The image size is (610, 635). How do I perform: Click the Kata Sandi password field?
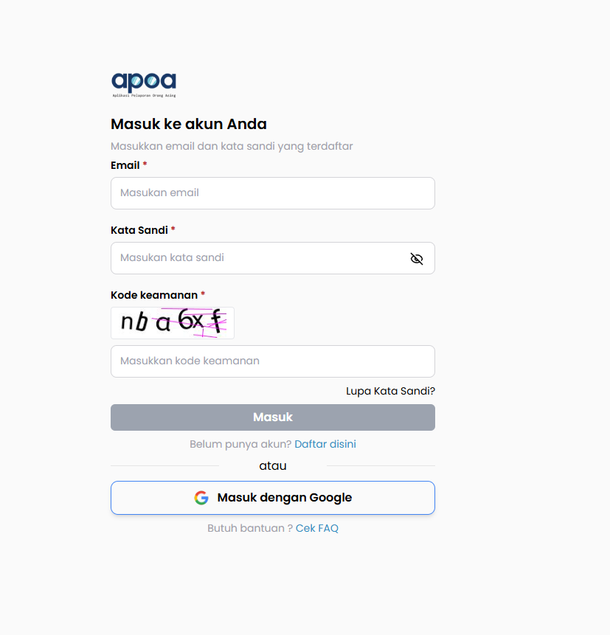[258, 258]
